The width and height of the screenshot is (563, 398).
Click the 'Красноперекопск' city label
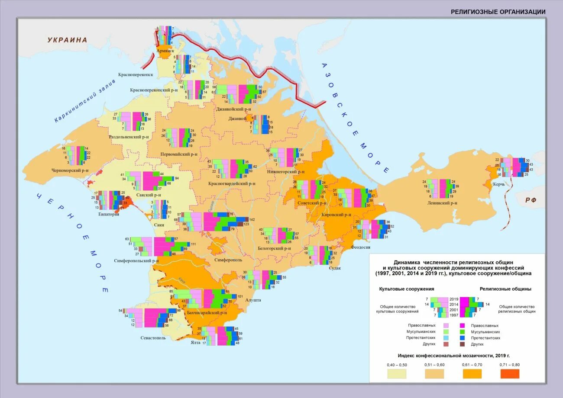point(136,74)
